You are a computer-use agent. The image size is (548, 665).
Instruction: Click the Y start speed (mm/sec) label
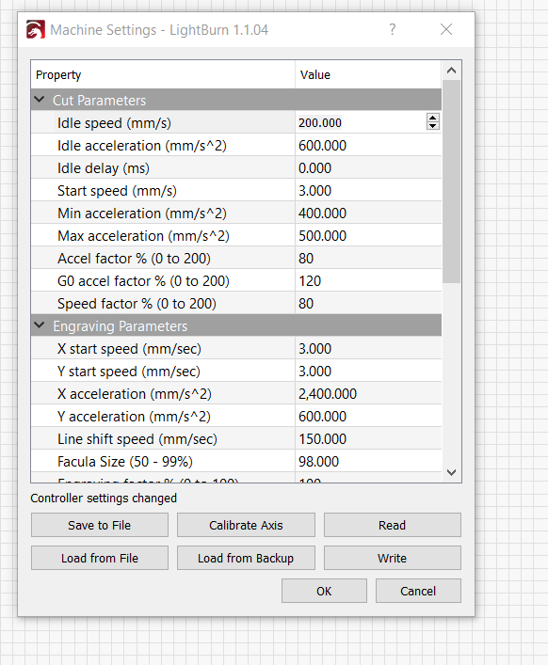(129, 372)
